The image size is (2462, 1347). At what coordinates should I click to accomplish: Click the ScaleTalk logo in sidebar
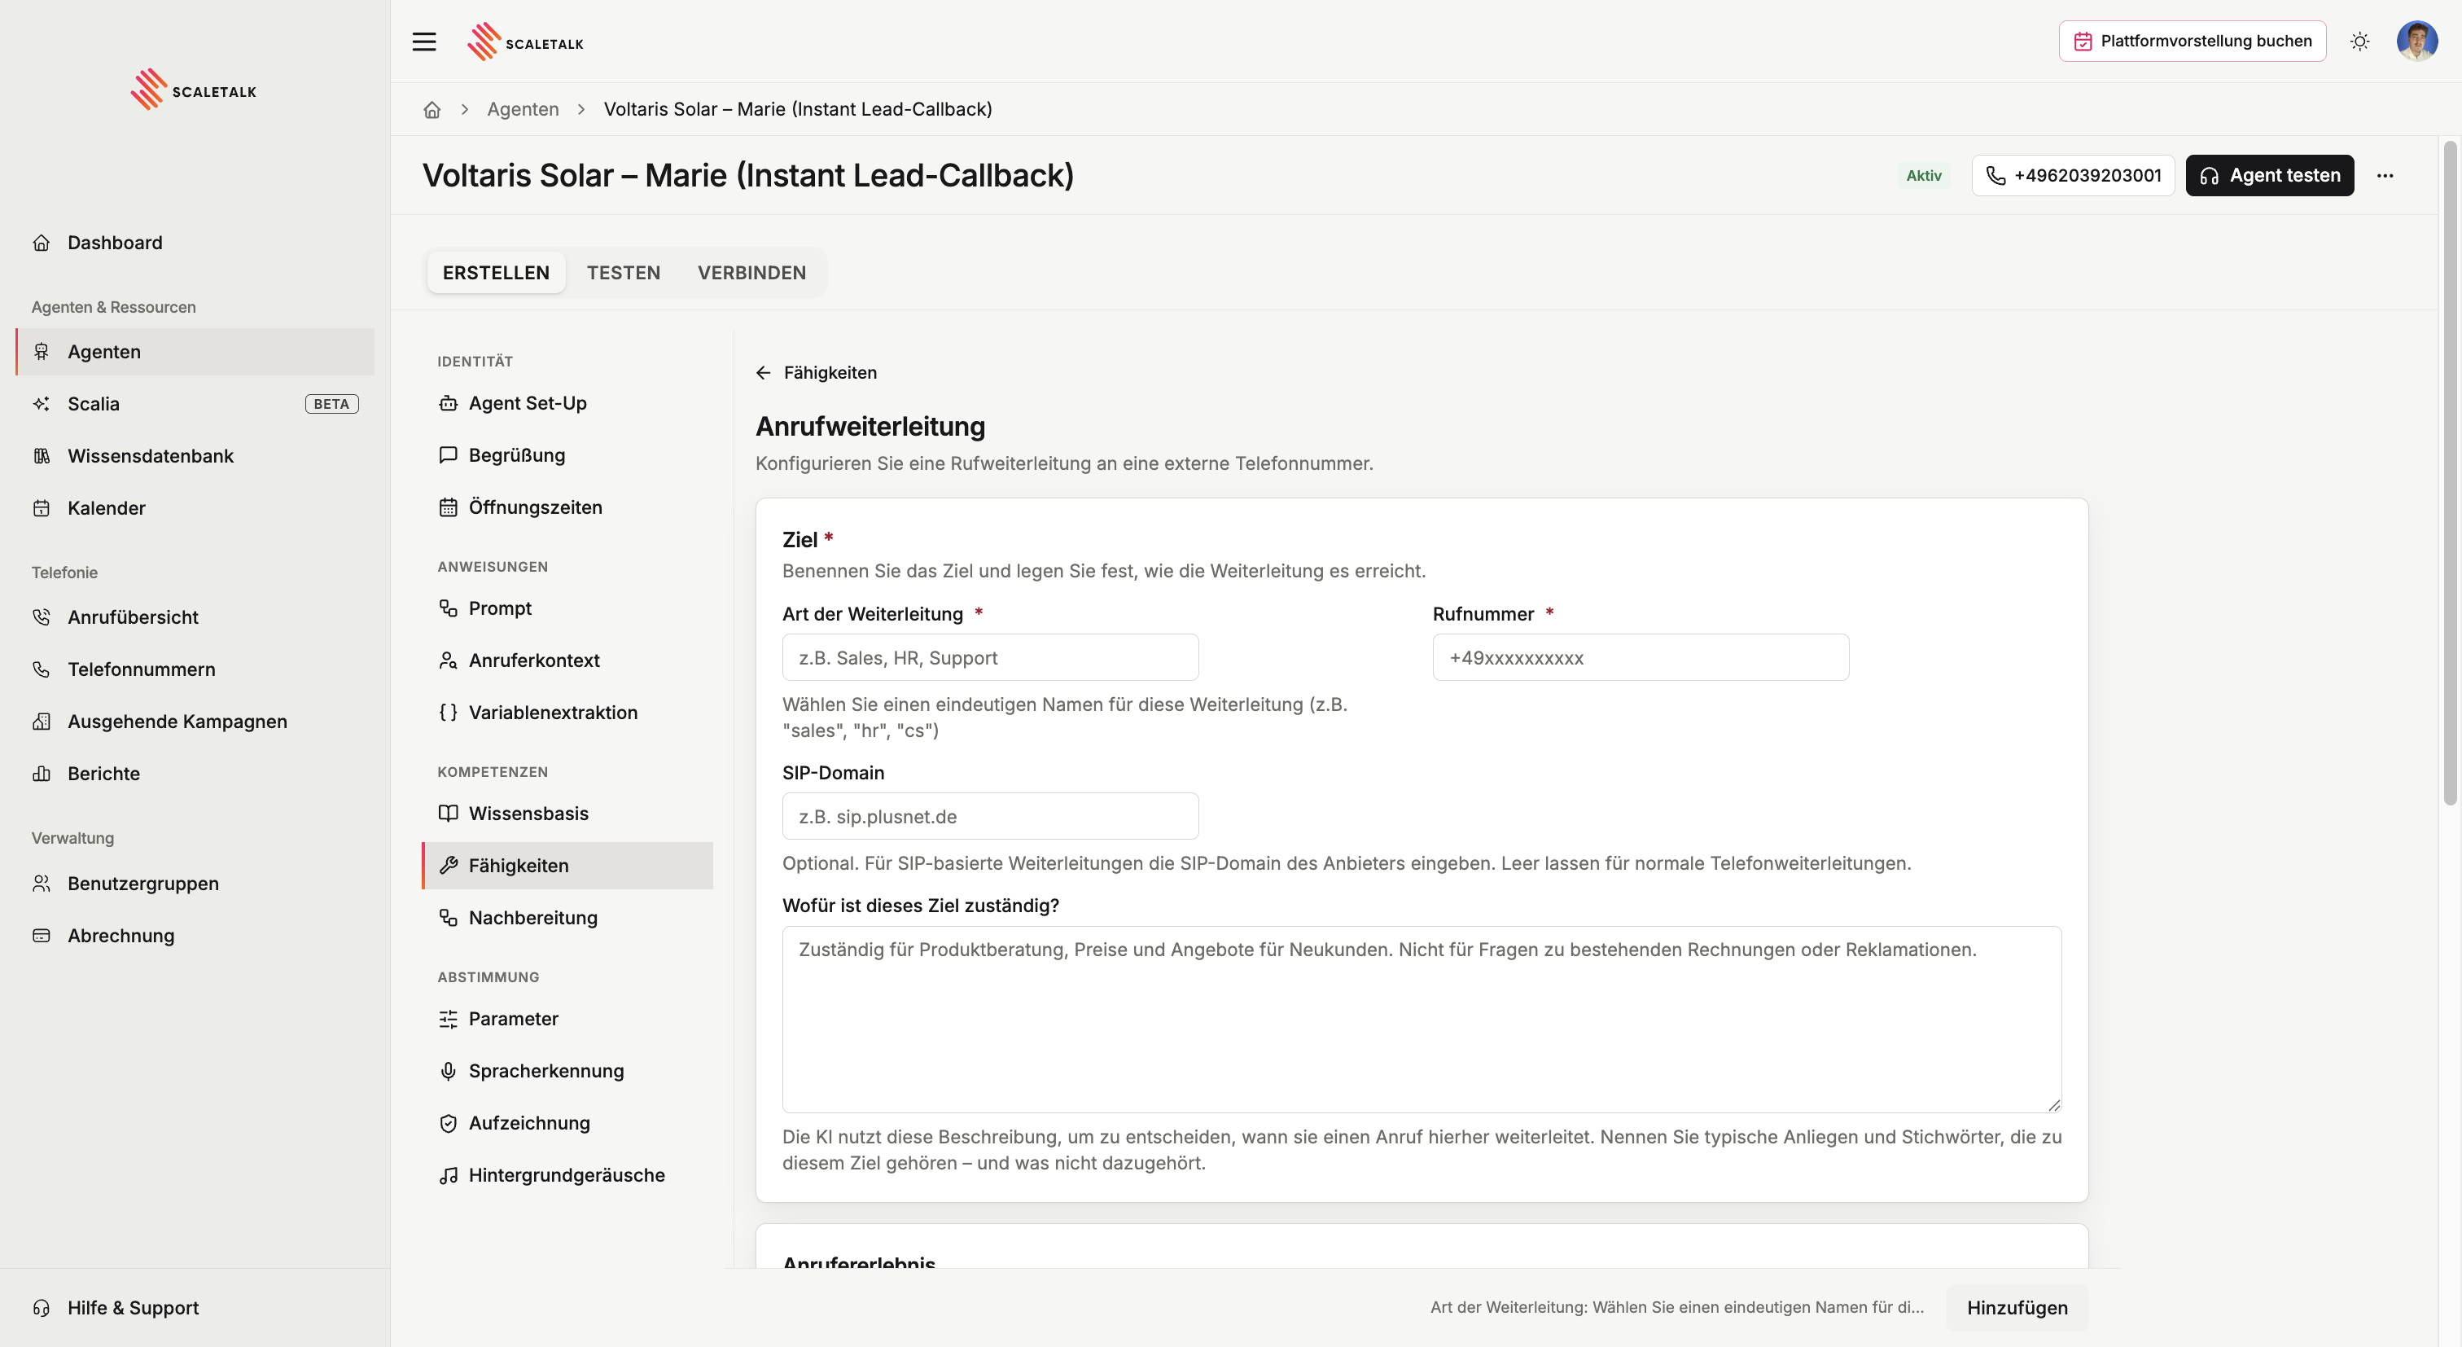(x=194, y=90)
